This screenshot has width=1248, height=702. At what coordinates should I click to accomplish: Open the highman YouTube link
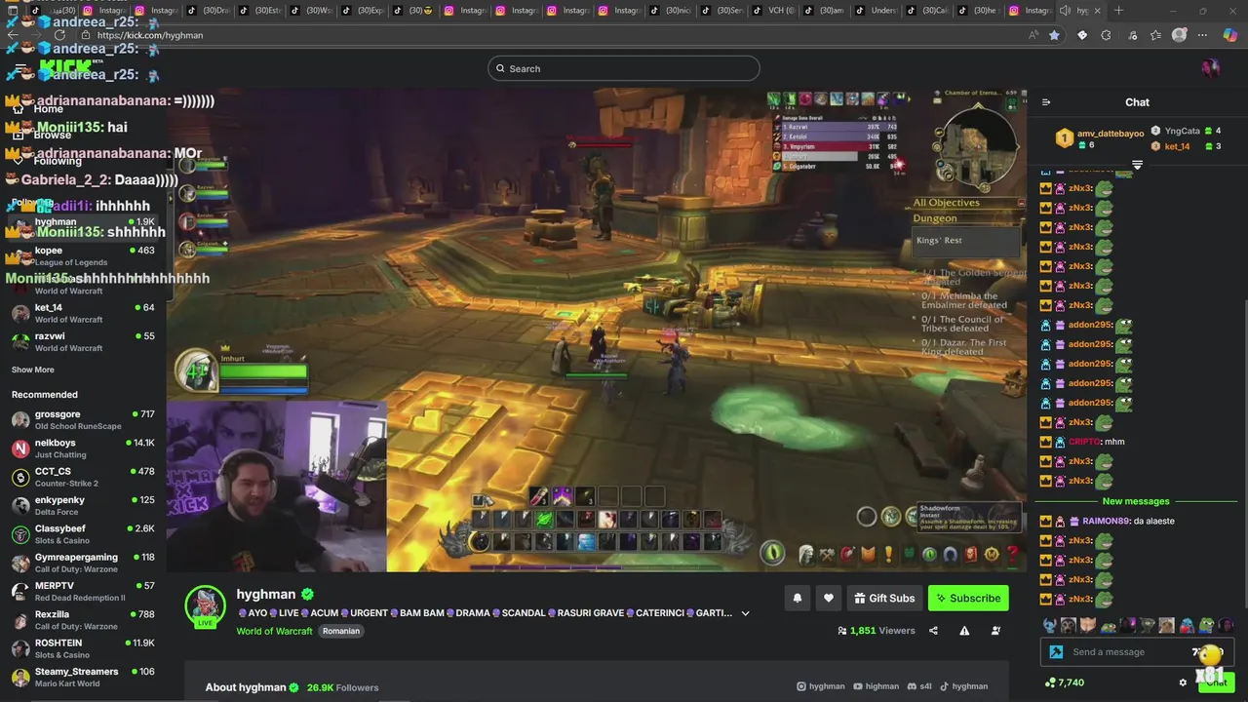pyautogui.click(x=876, y=686)
